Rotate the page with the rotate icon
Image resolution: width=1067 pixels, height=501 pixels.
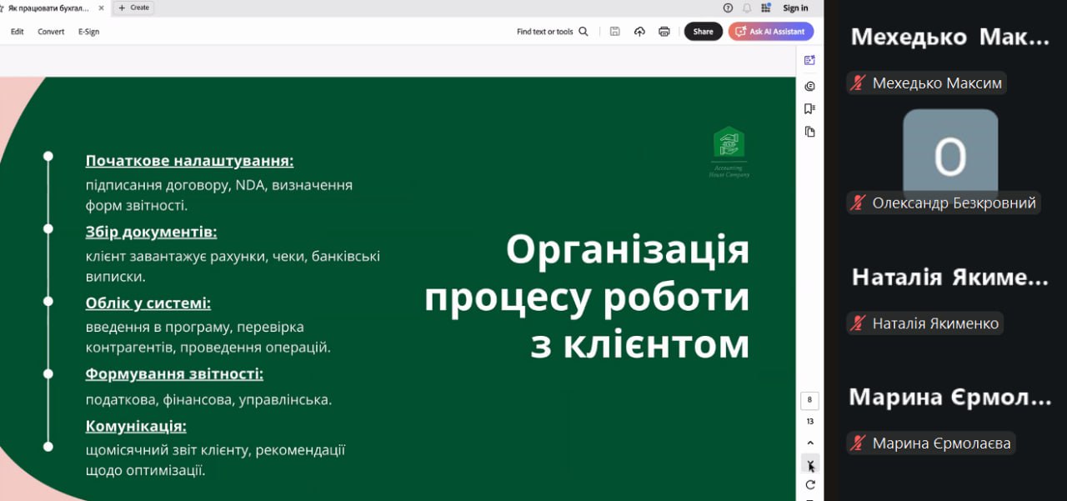tap(809, 484)
